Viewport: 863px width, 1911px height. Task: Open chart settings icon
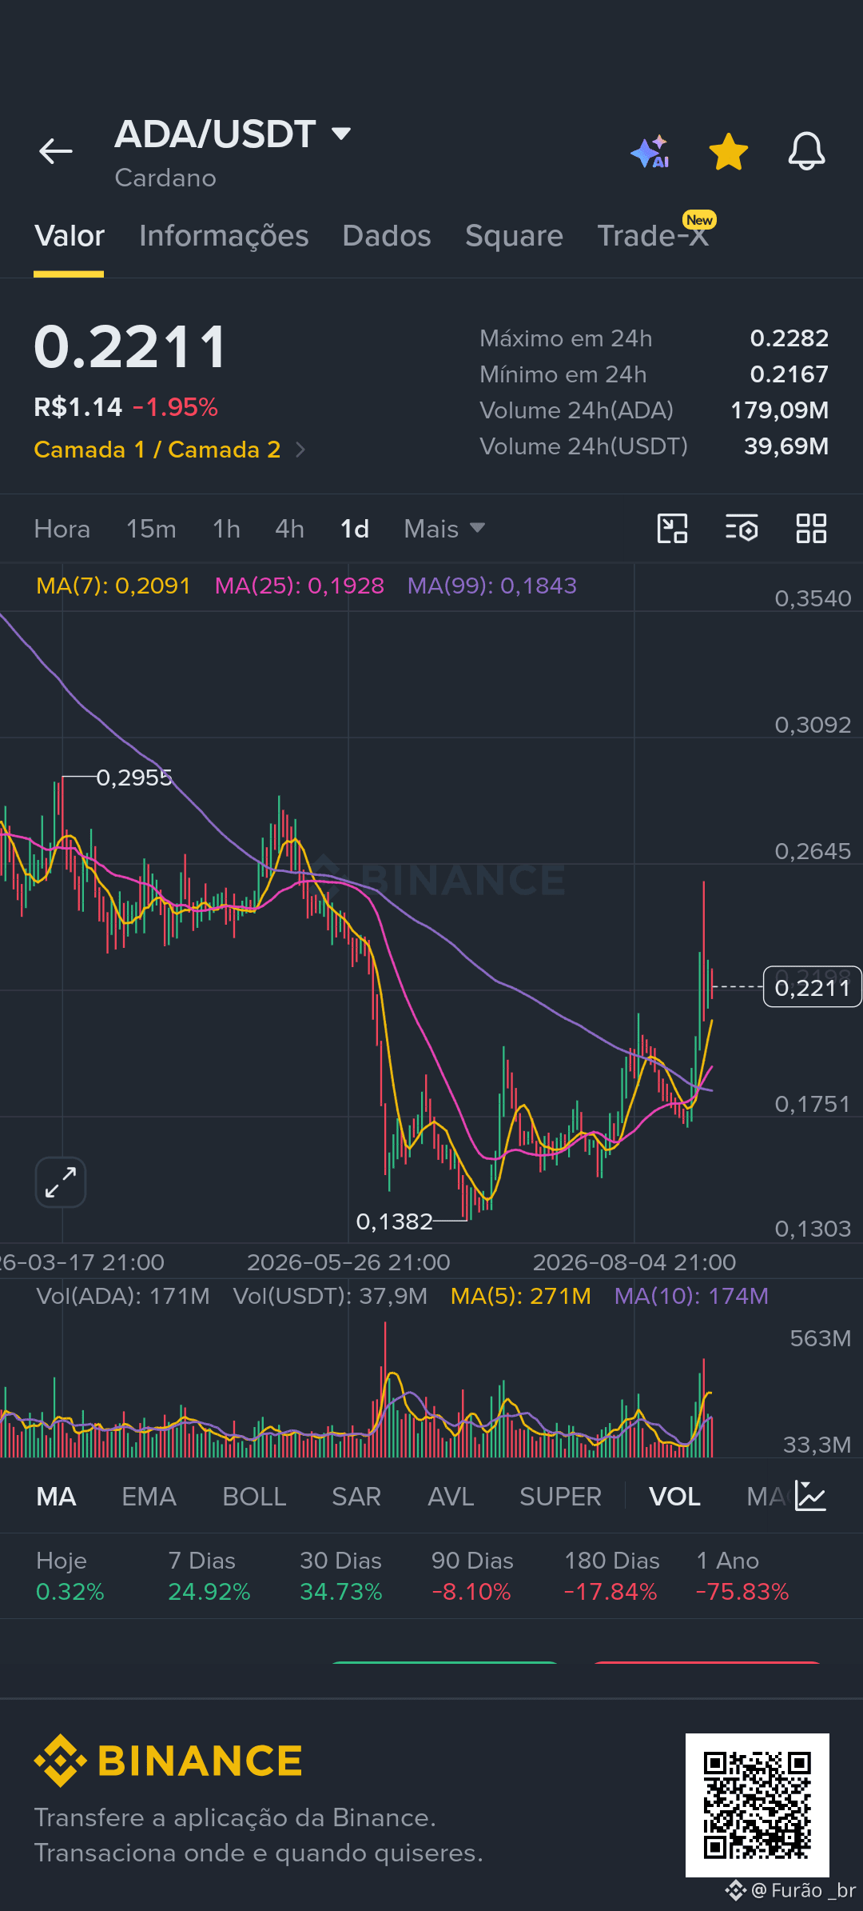[x=742, y=529]
